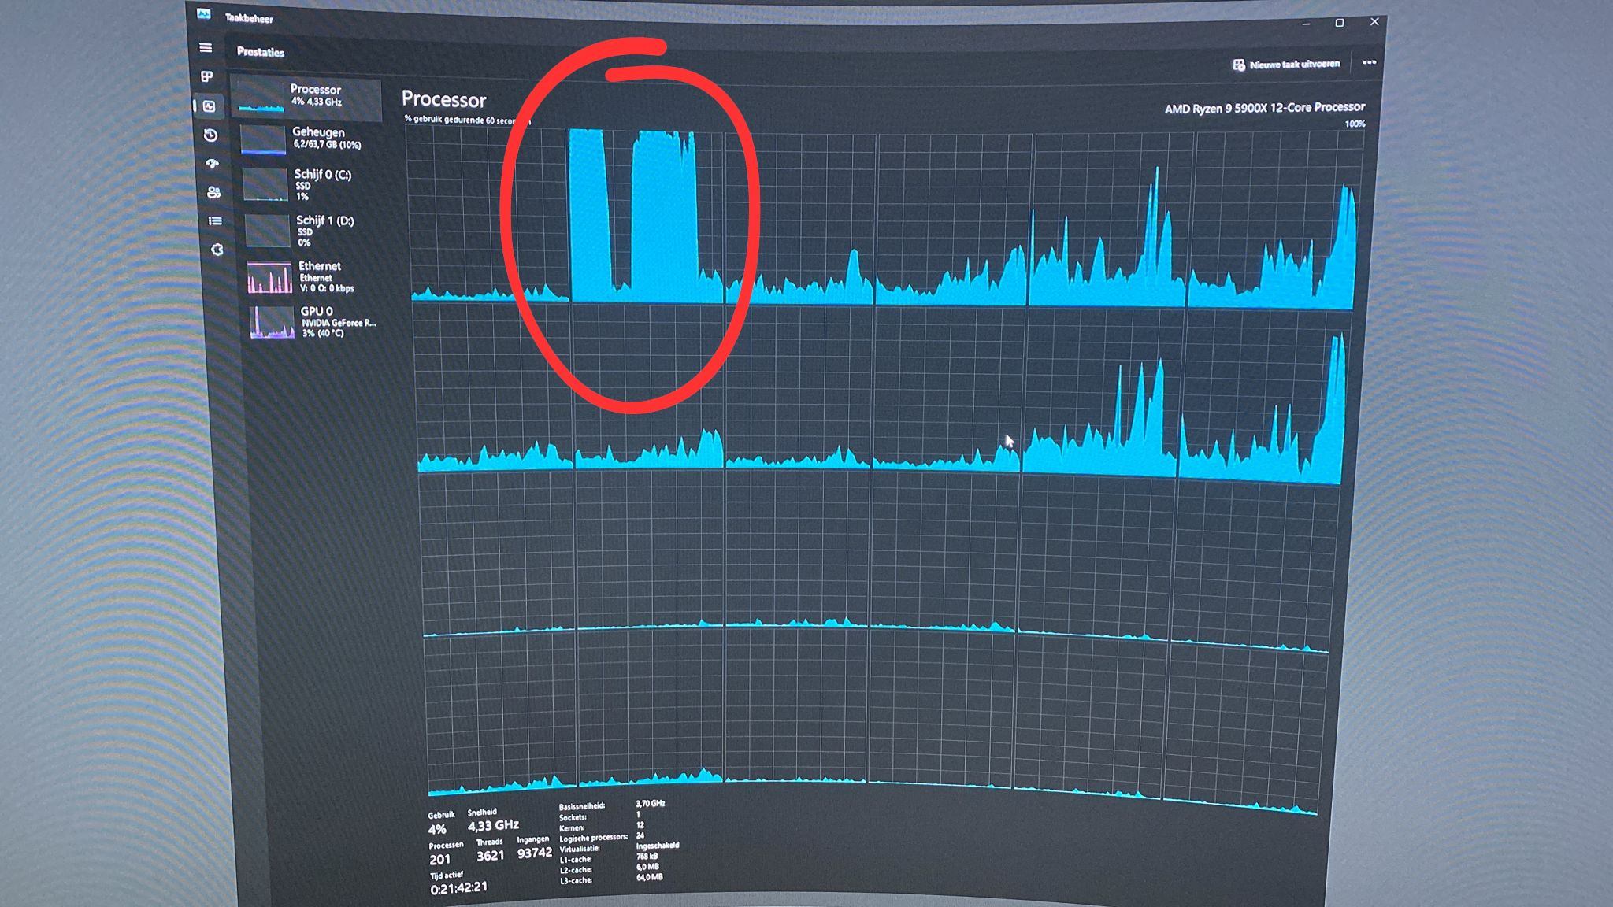Click Nieuwe taak uitvoeren button
Screen dimensions: 1613x907
1285,64
